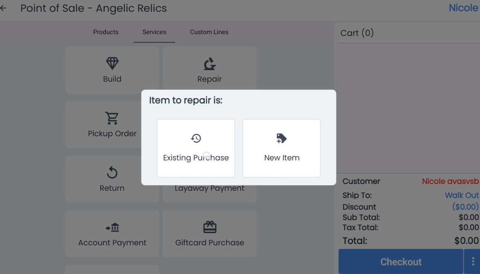The height and width of the screenshot is (274, 480).
Task: Click the Total: label
Action: pyautogui.click(x=355, y=241)
